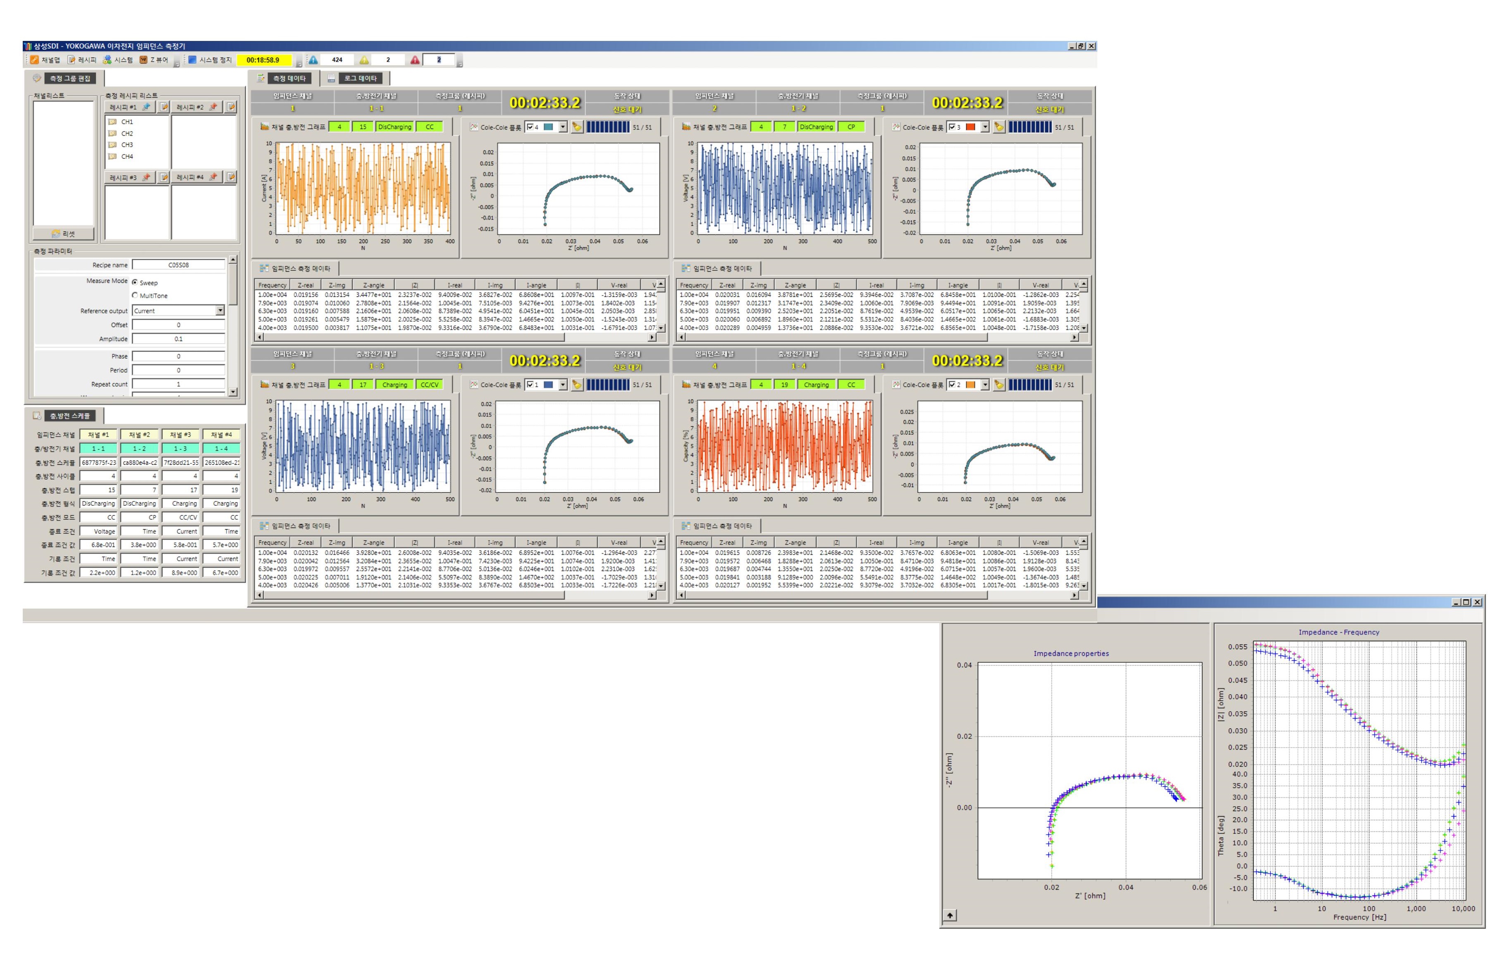The image size is (1512, 953).
Task: Expand the Reference output Current dropdown
Action: pos(220,310)
